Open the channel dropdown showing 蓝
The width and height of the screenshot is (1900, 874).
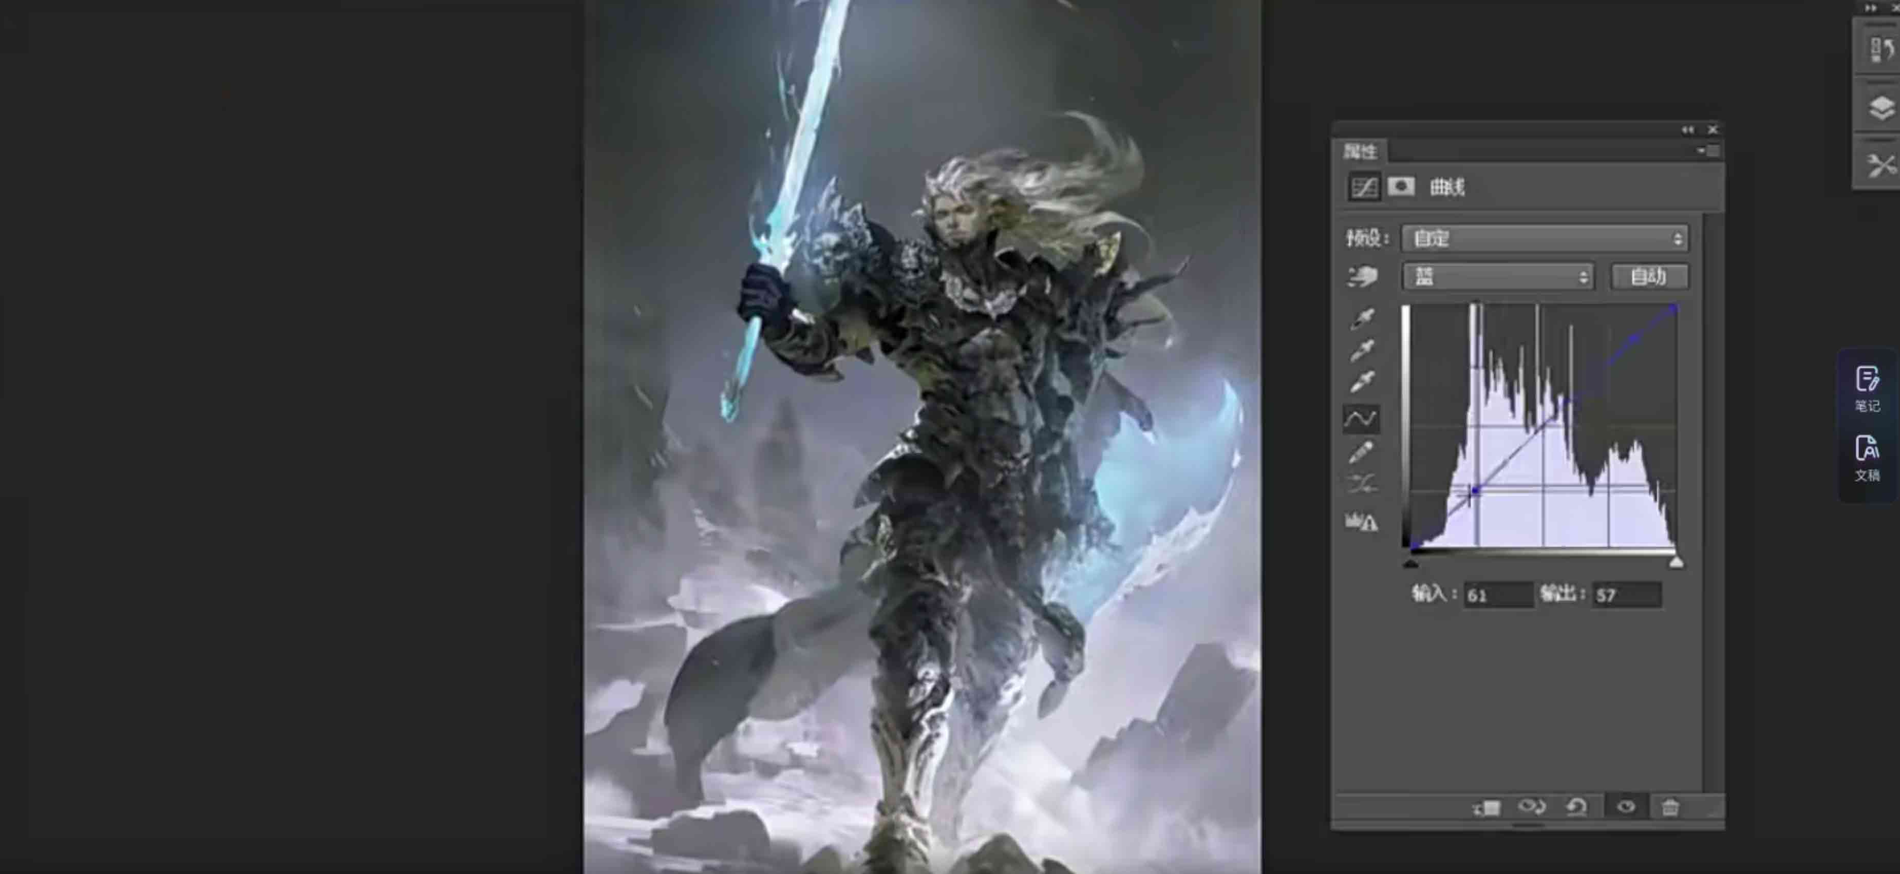[1498, 277]
